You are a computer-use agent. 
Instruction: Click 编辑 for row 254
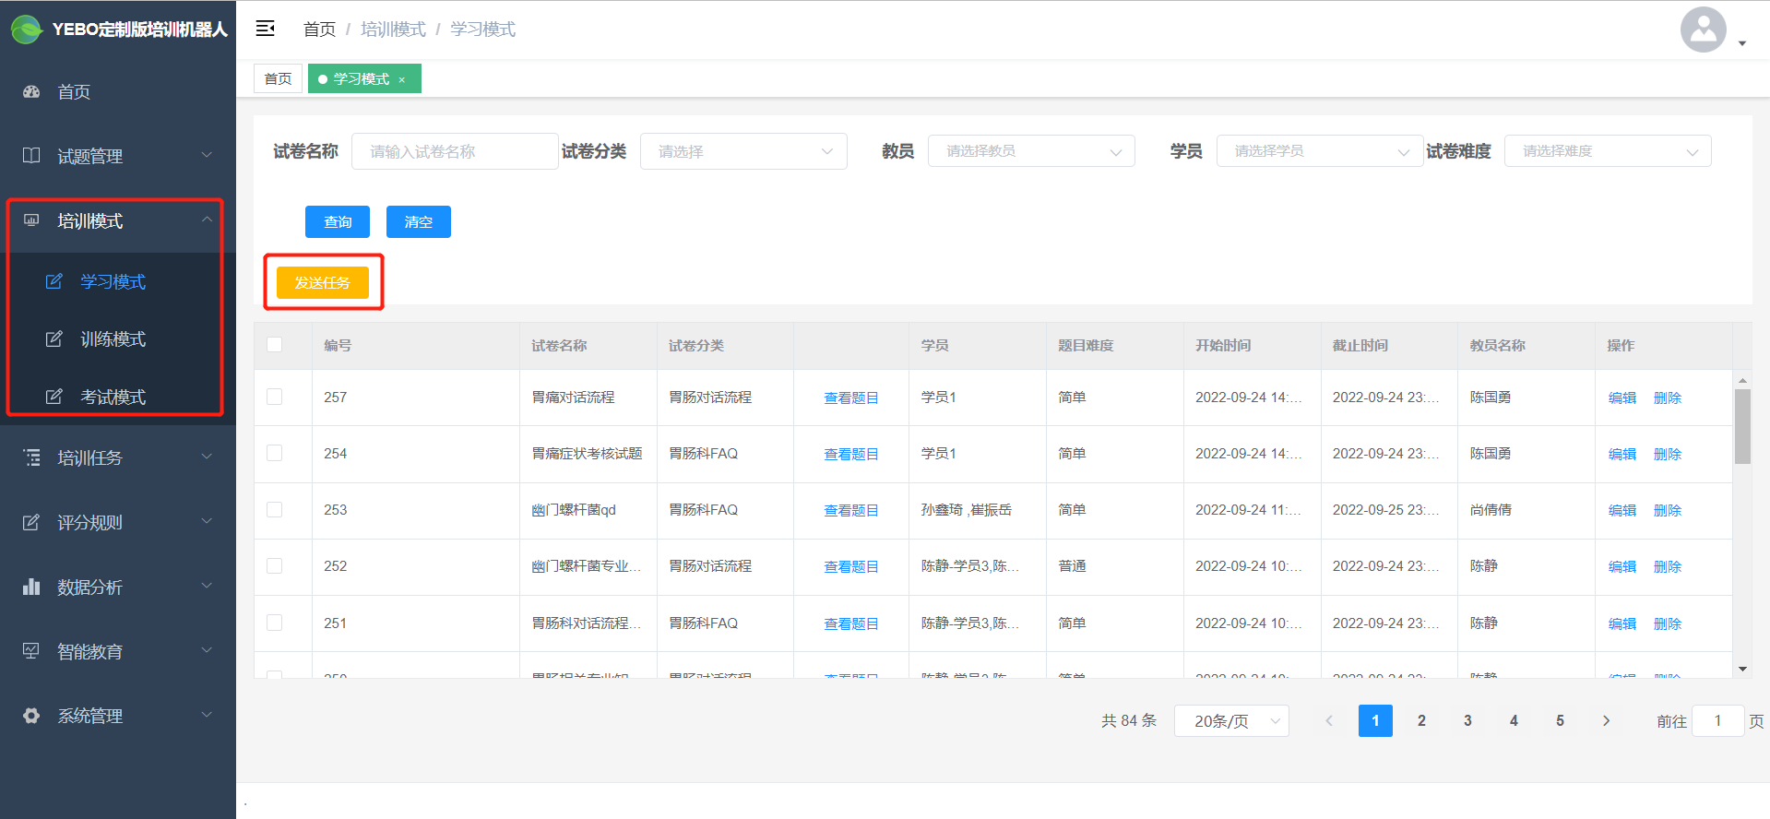click(x=1622, y=454)
